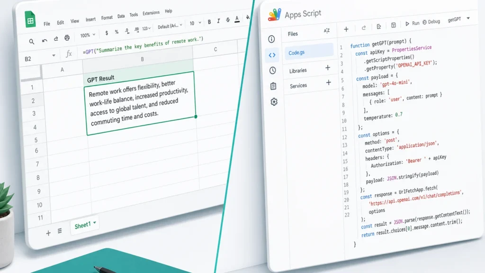Viewport: 485px width, 273px height.
Task: Click the redo icon in Apps Script toolbar
Action: [x=363, y=28]
